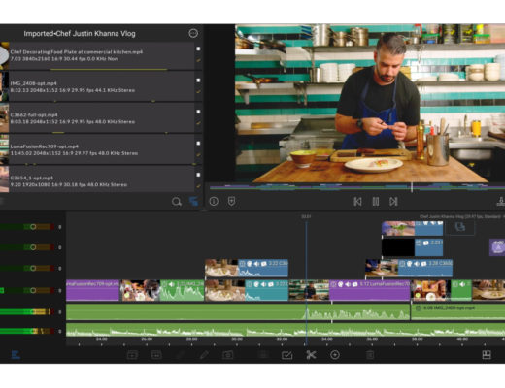The image size is (505, 388).
Task: Select the black-thumbnail 2.23 overlay clip
Action: click(412, 247)
